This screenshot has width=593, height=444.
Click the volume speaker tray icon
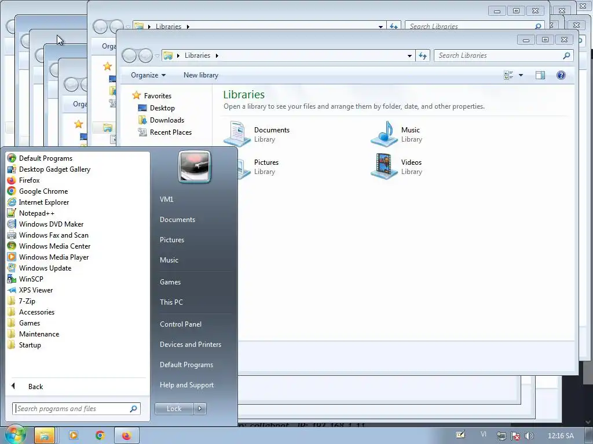click(x=529, y=436)
